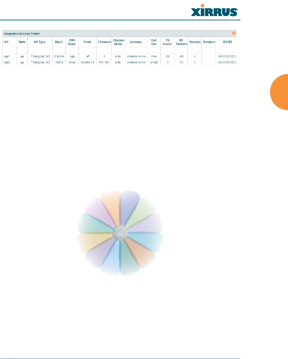
Task: Click the bgn WiFi mode cell
Action: click(72, 56)
